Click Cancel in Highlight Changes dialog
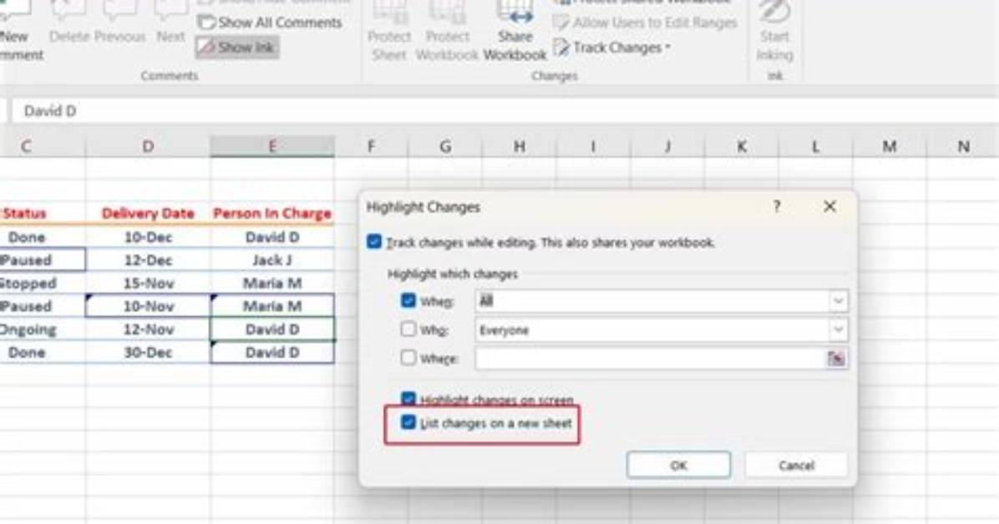Viewport: 999px width, 524px height. click(796, 466)
